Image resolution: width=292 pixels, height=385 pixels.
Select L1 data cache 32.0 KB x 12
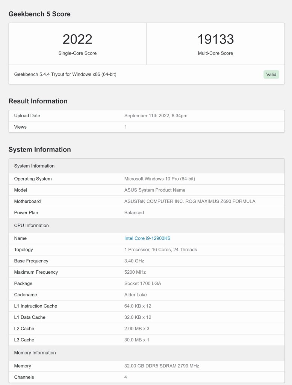(138, 317)
